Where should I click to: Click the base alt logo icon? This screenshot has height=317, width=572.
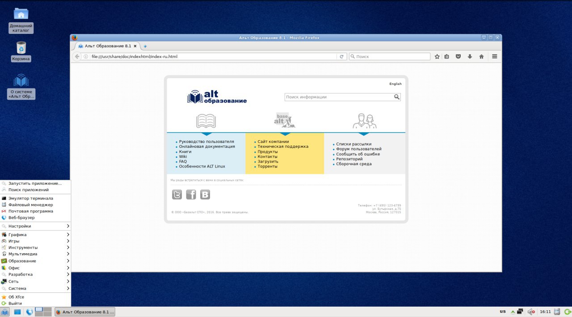(285, 120)
